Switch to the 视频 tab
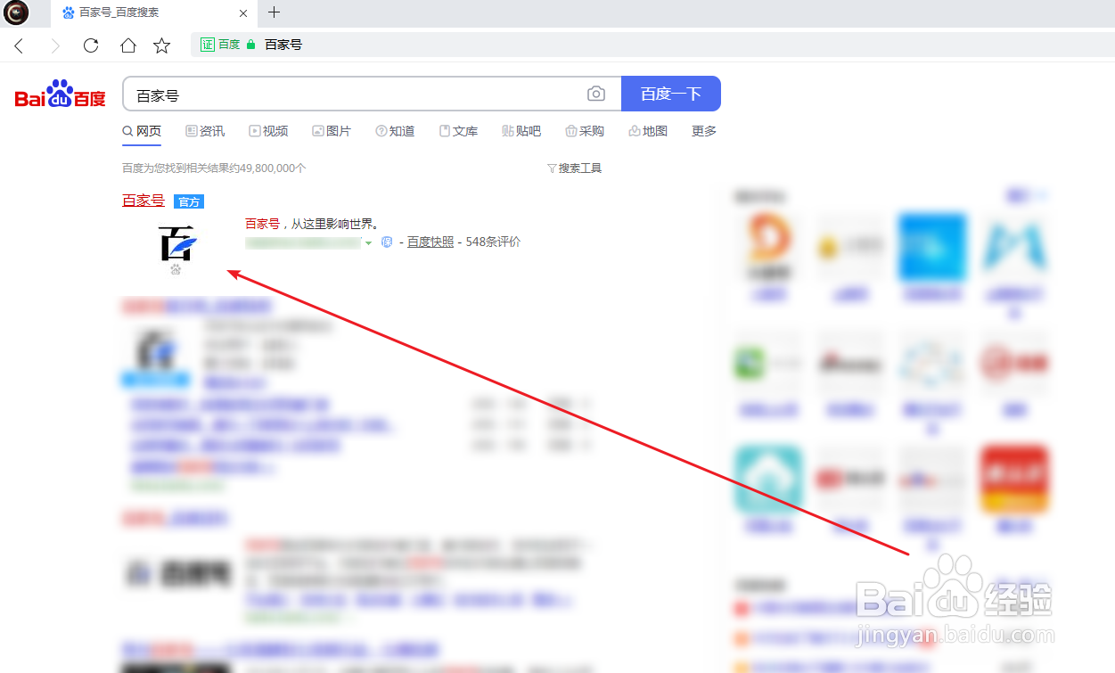This screenshot has height=673, width=1115. [x=268, y=131]
